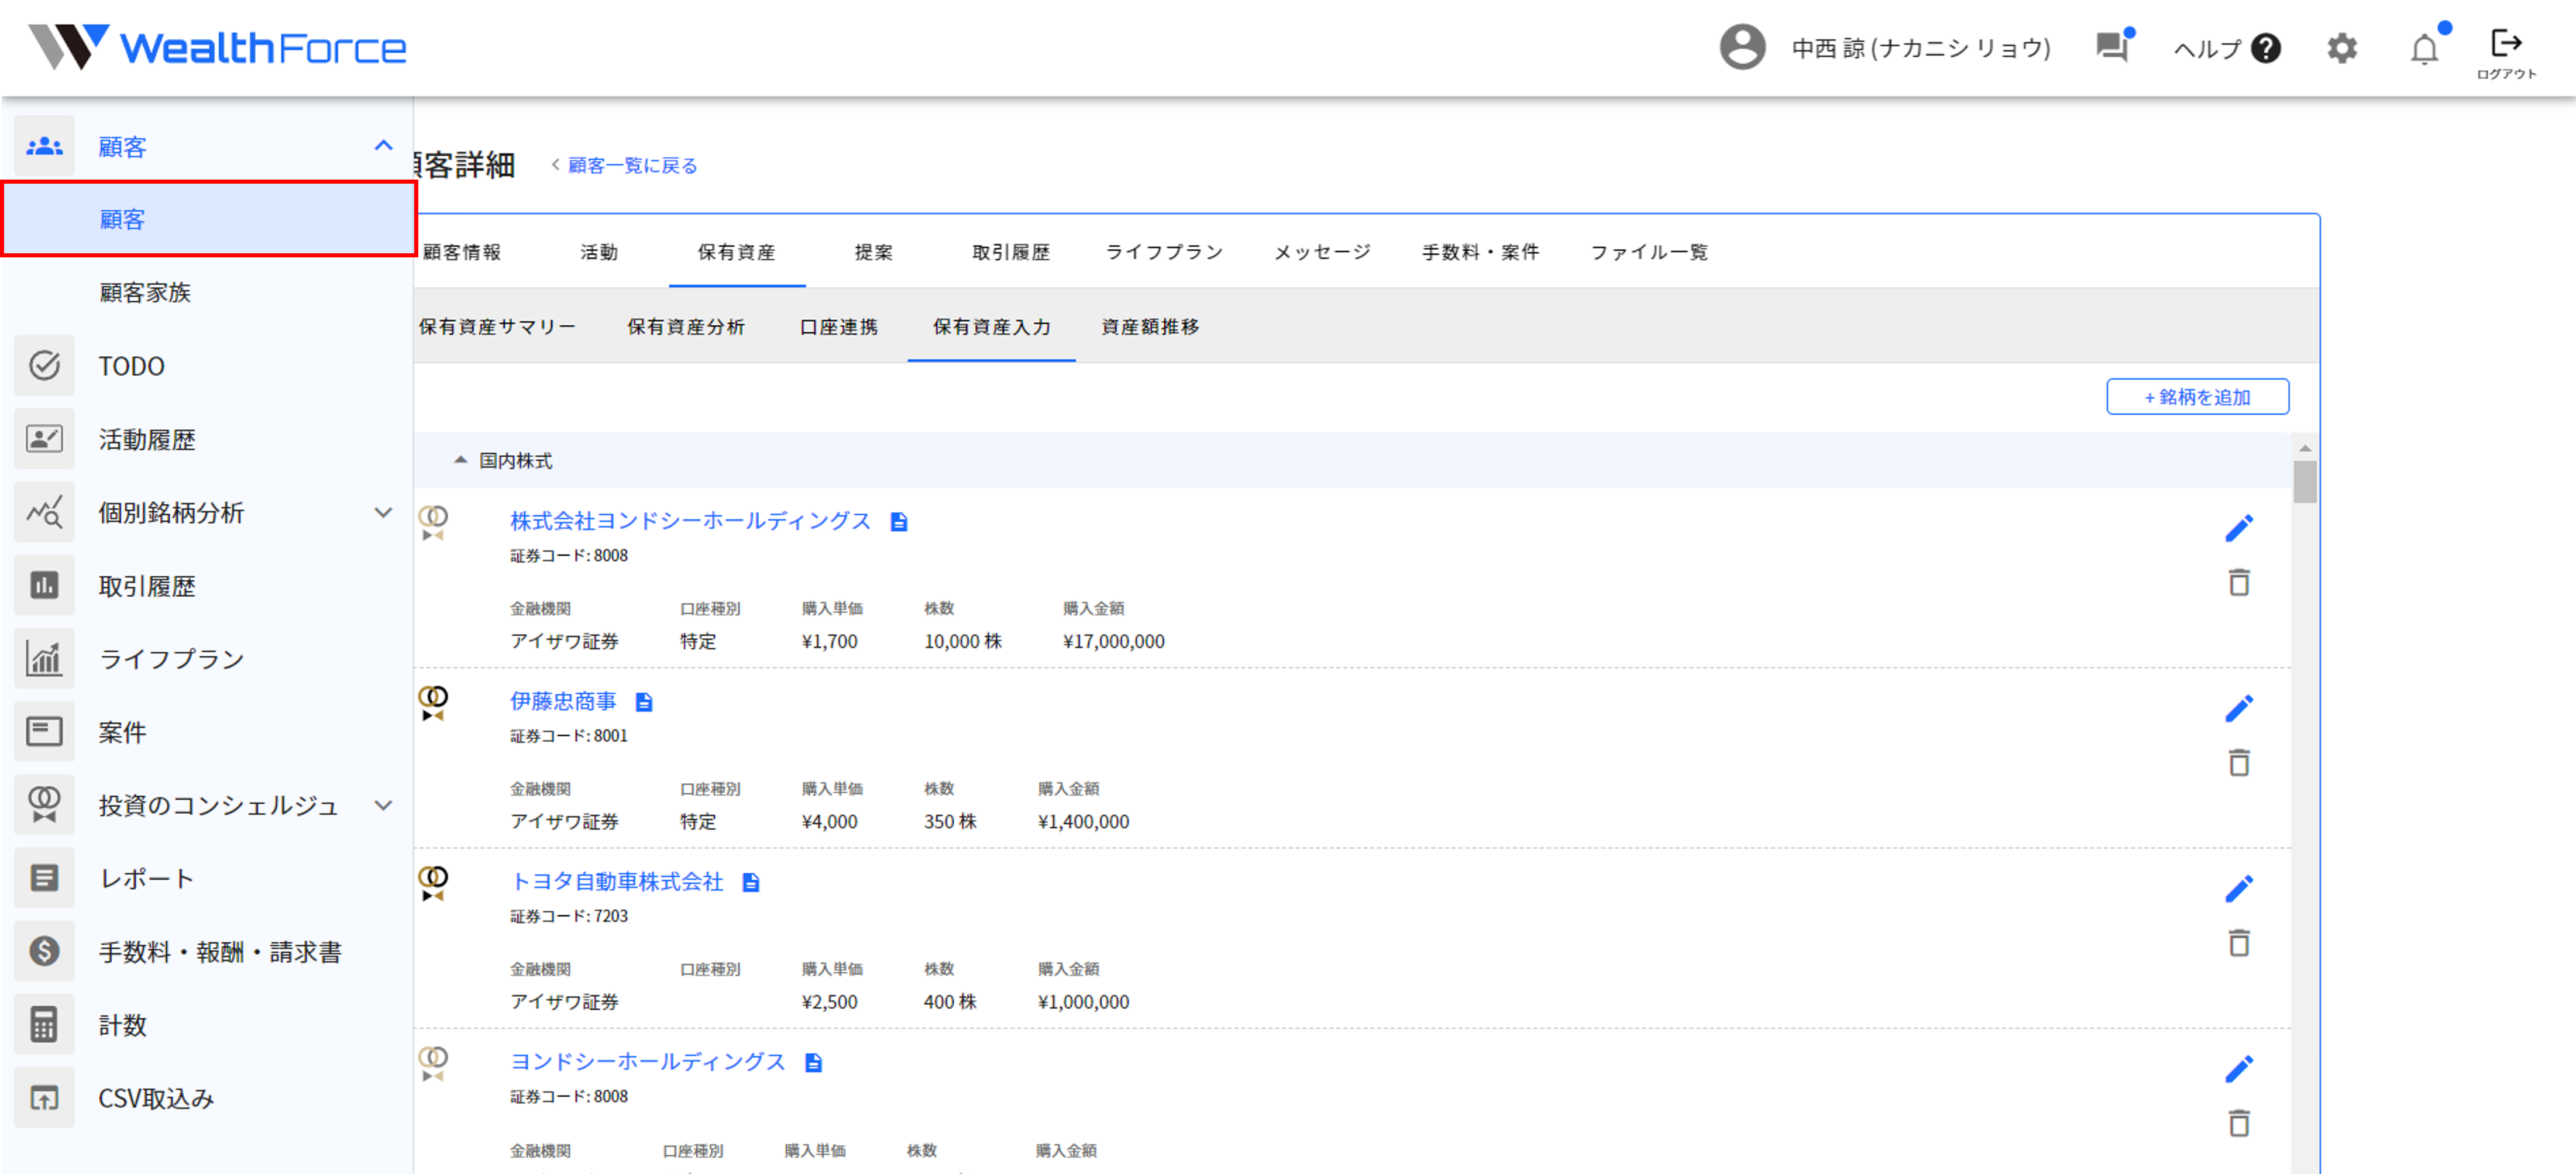
Task: Open the notifications bell icon
Action: [2424, 48]
